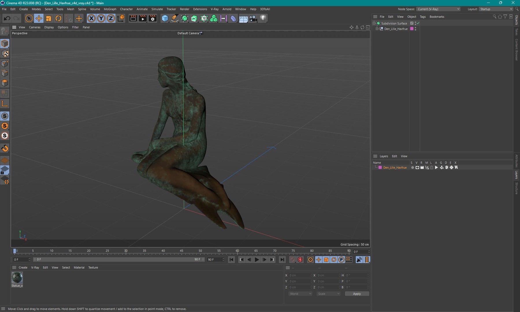This screenshot has width=520, height=312.
Task: Select the Move tool in top toolbar
Action: (39, 18)
